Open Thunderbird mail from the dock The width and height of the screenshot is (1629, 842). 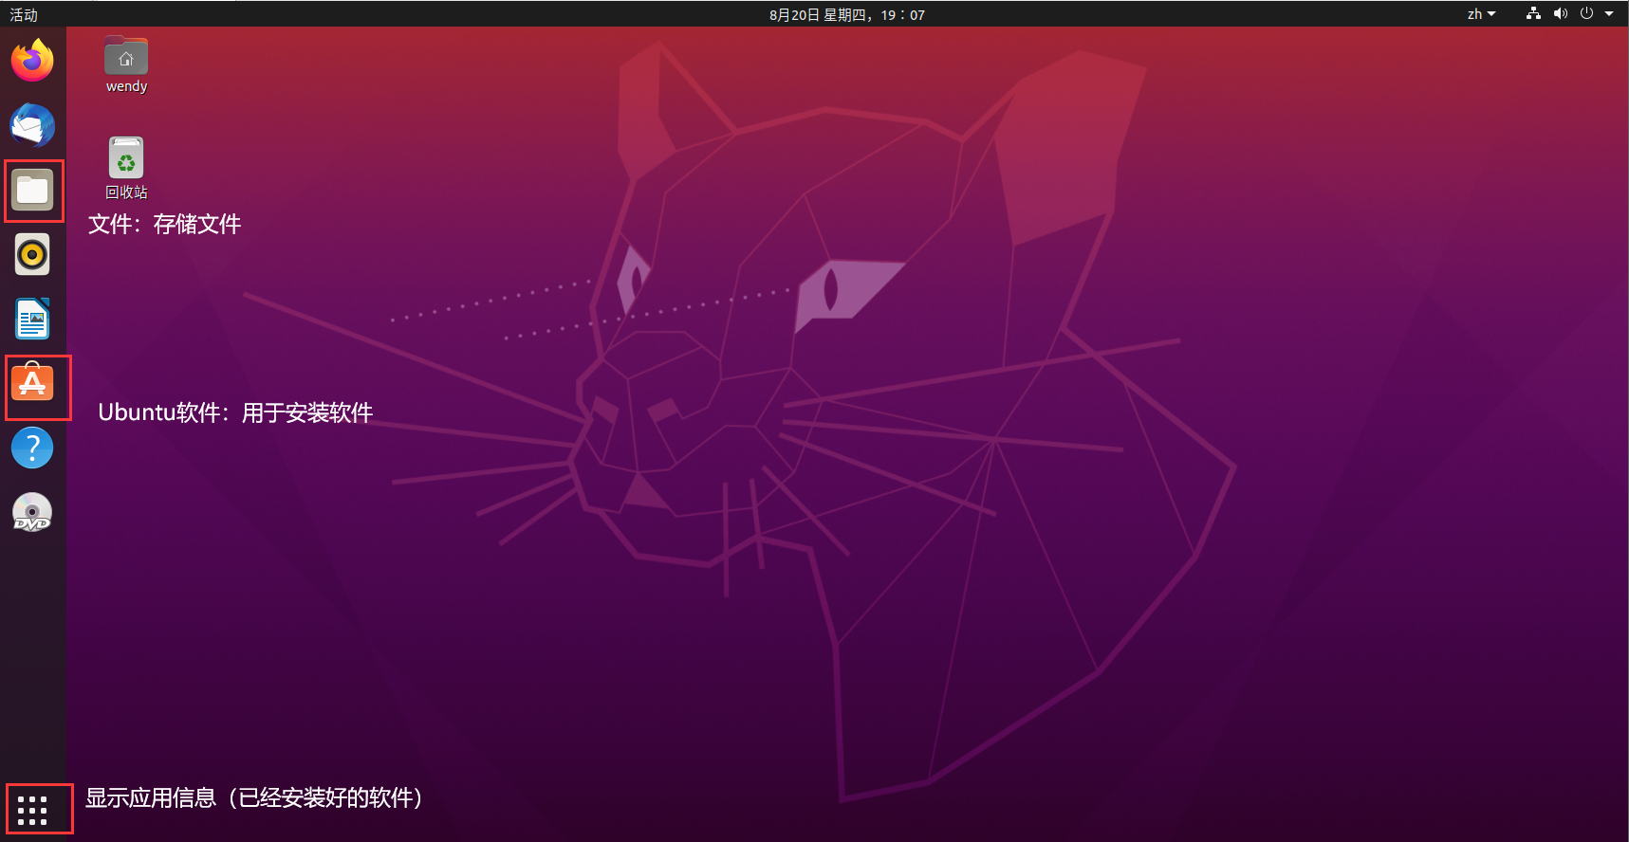[x=32, y=125]
